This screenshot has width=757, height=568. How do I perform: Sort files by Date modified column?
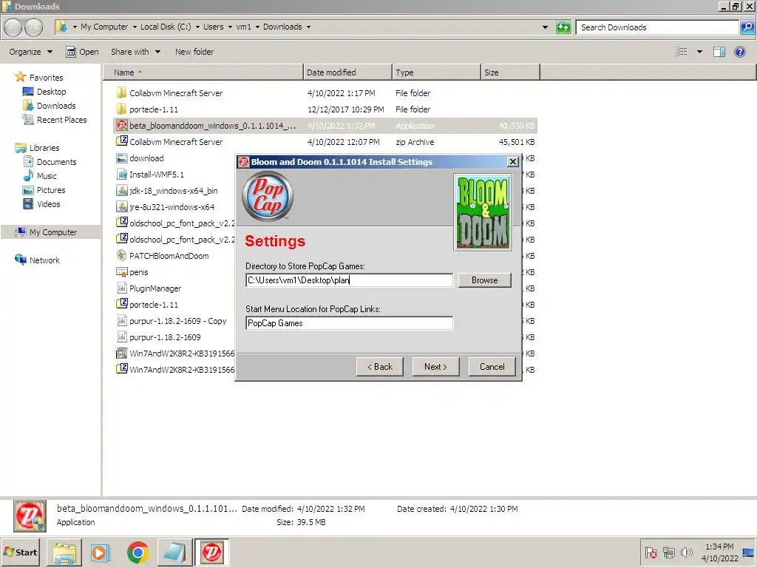[x=347, y=72]
